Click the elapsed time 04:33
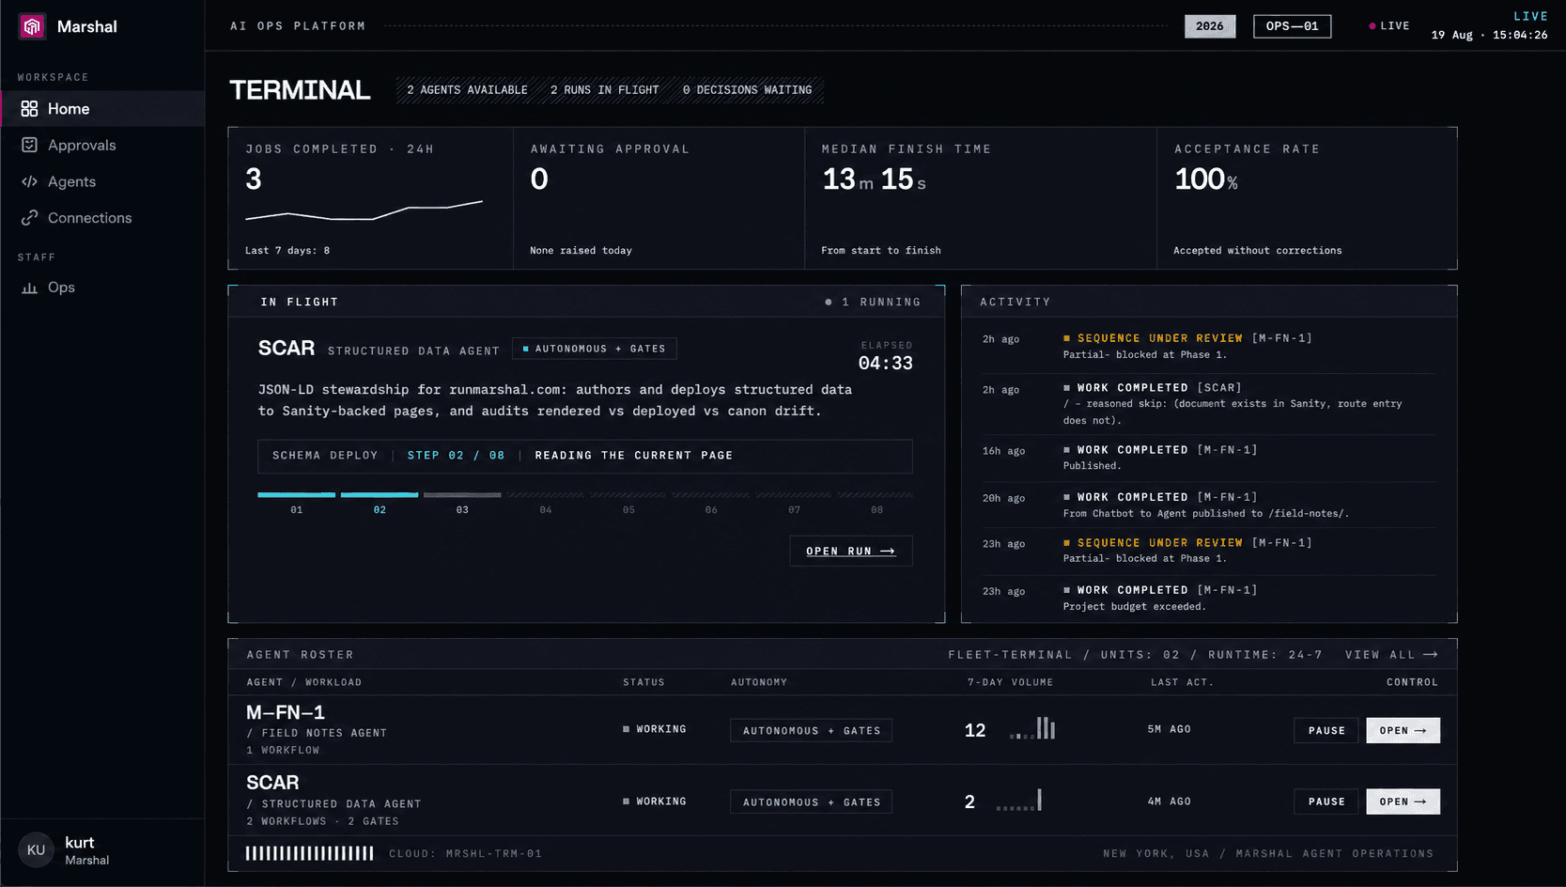1566x887 pixels. click(885, 364)
